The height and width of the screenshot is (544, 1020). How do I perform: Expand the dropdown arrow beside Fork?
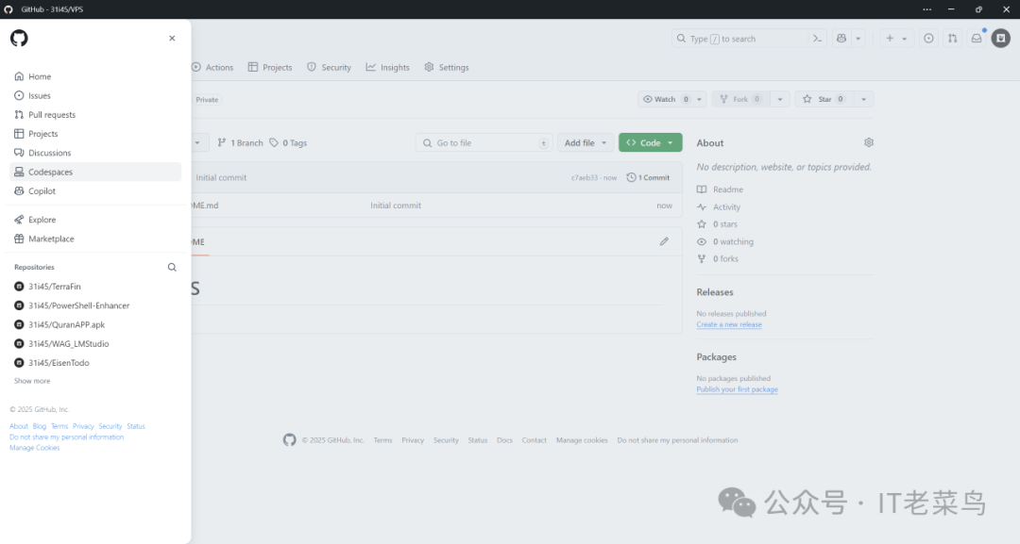pos(779,99)
